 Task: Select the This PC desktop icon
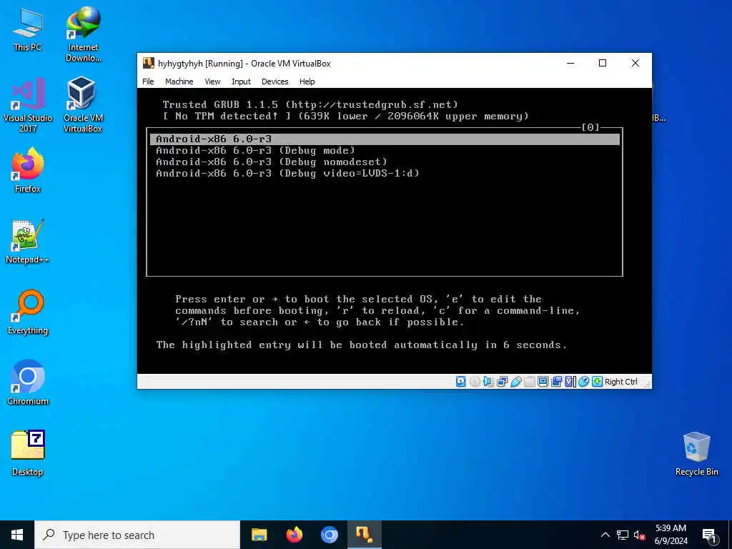coord(28,29)
